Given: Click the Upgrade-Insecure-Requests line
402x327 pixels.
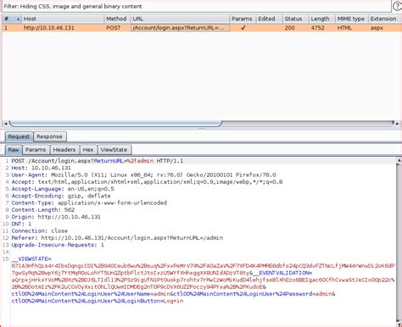Looking at the screenshot, I should [x=58, y=245].
